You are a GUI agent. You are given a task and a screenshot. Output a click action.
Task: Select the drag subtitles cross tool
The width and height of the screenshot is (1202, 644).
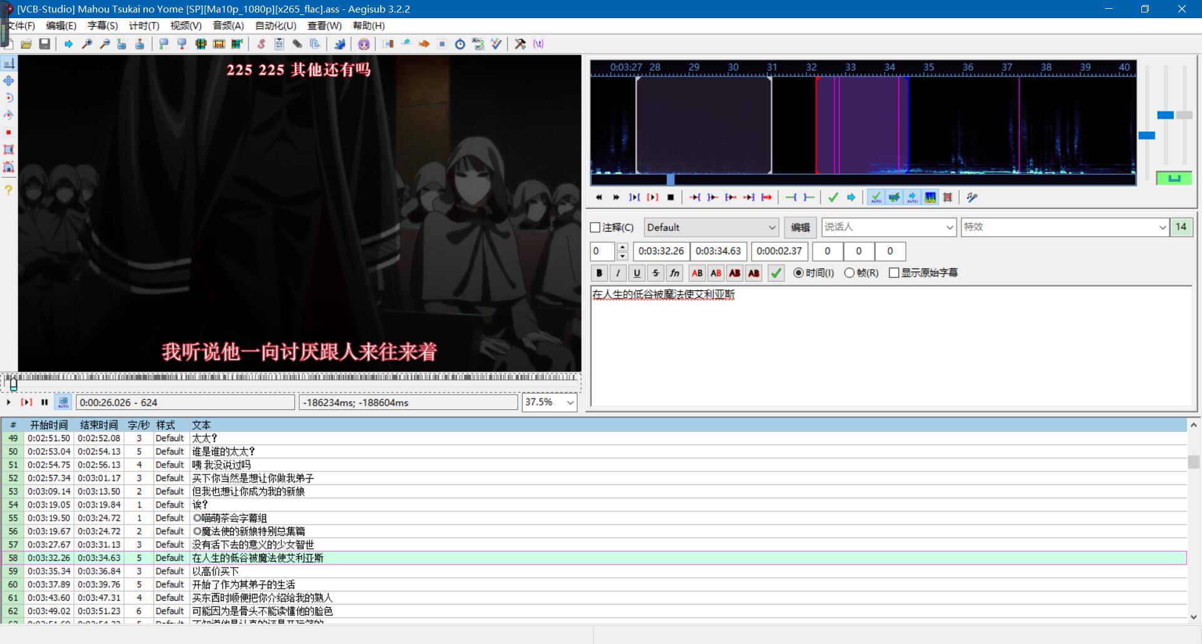(9, 81)
